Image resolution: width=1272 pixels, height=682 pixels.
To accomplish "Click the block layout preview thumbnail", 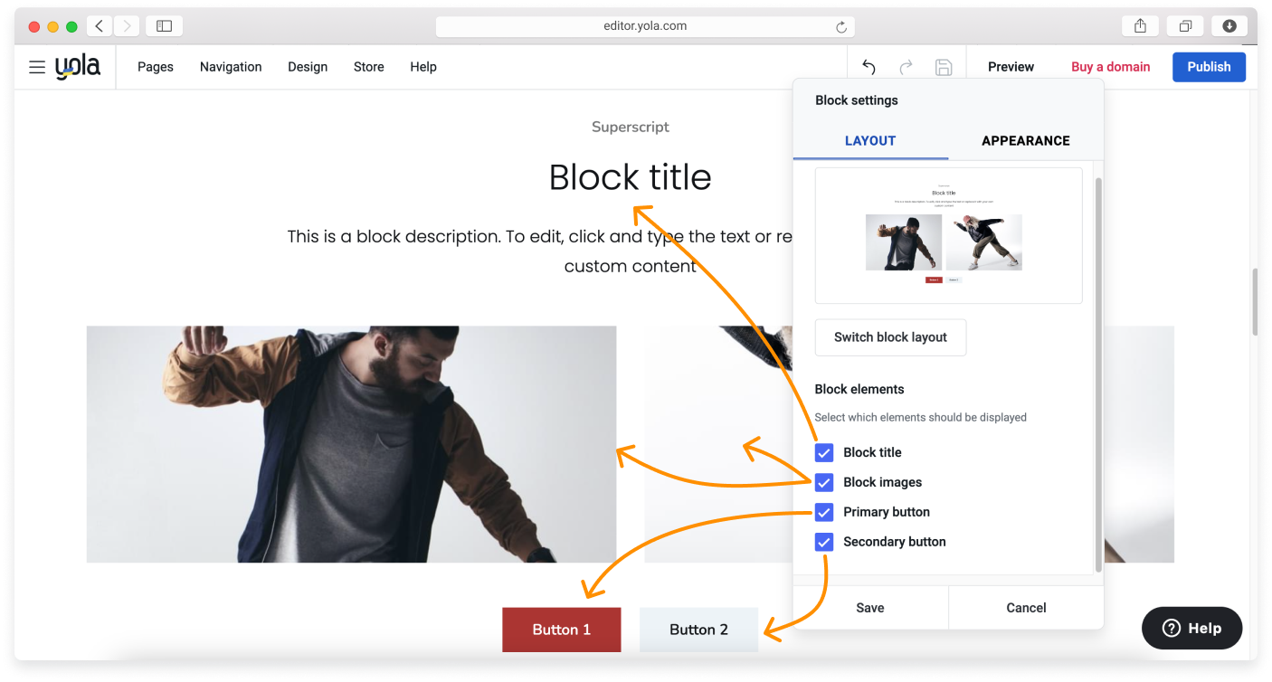I will click(x=948, y=235).
